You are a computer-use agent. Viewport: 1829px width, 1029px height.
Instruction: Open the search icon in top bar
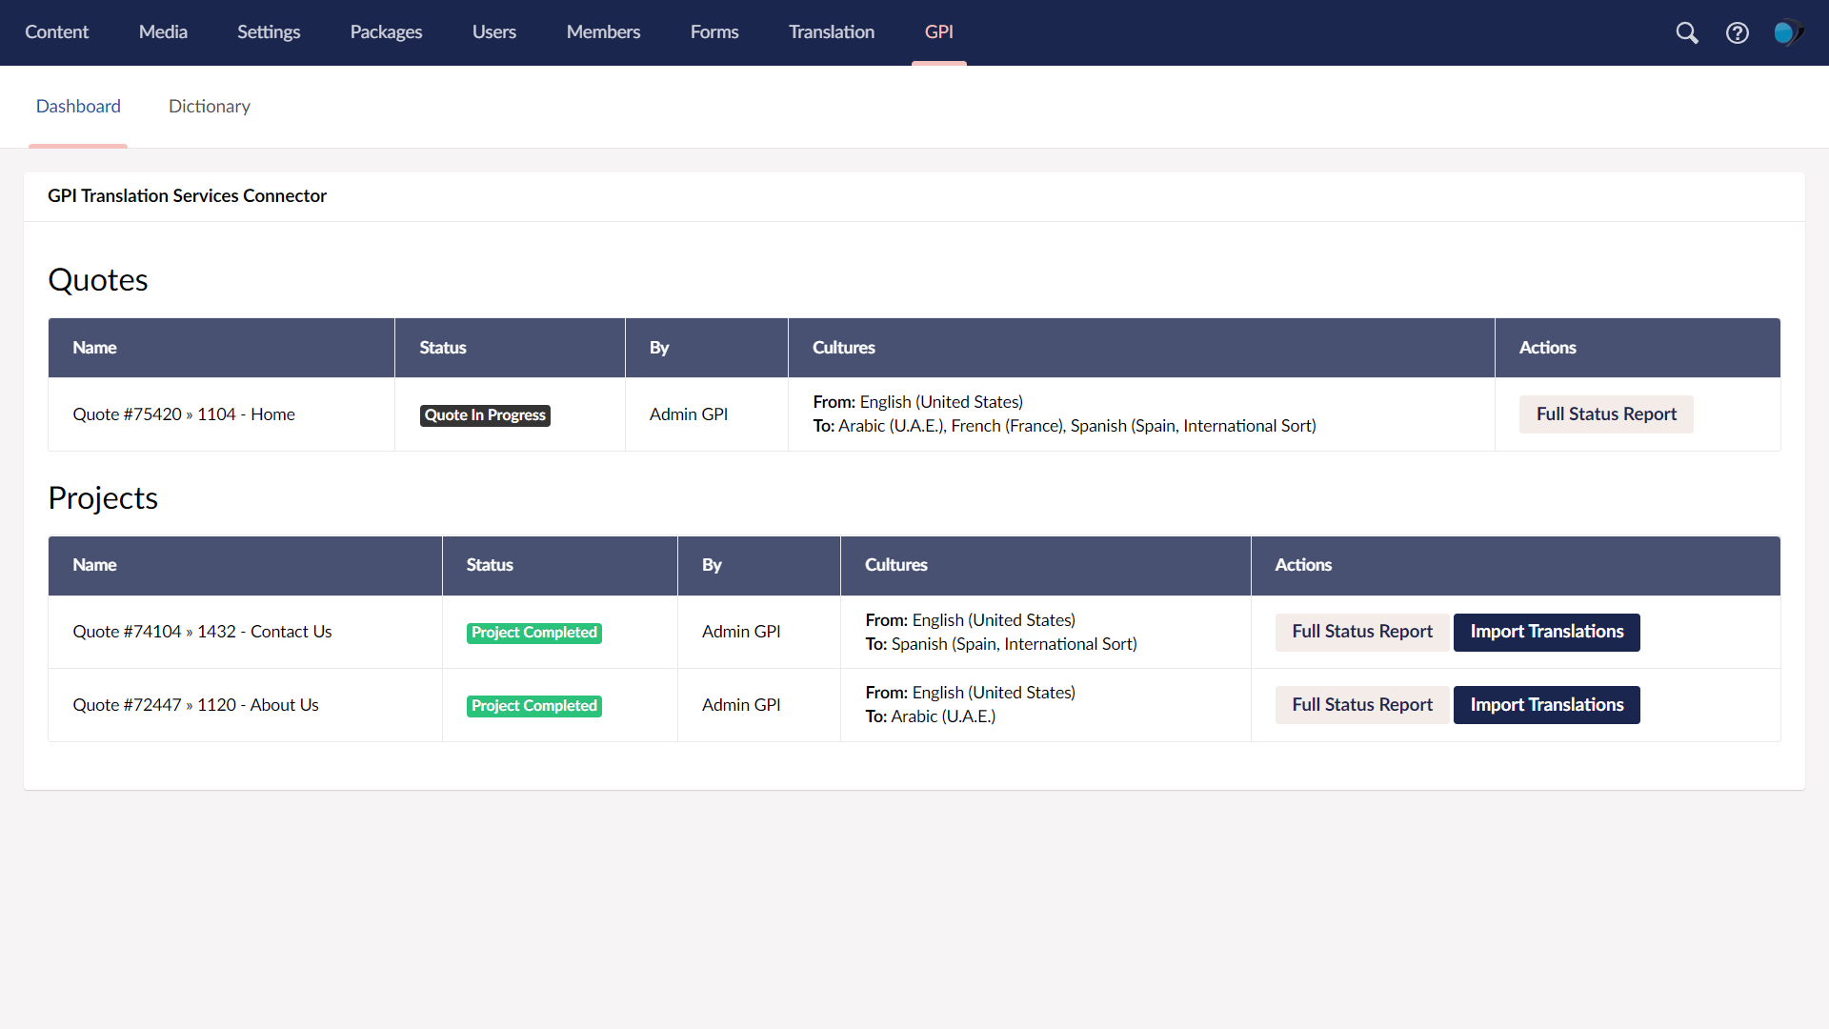click(1687, 32)
